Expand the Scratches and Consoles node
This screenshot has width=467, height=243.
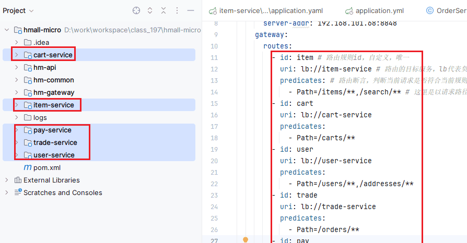[7, 193]
